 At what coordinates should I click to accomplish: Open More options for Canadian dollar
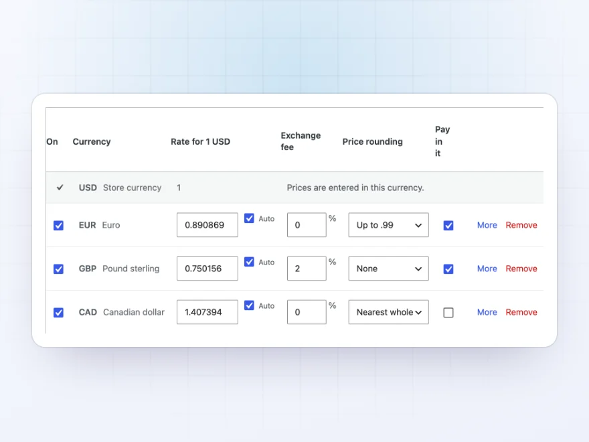pos(487,312)
